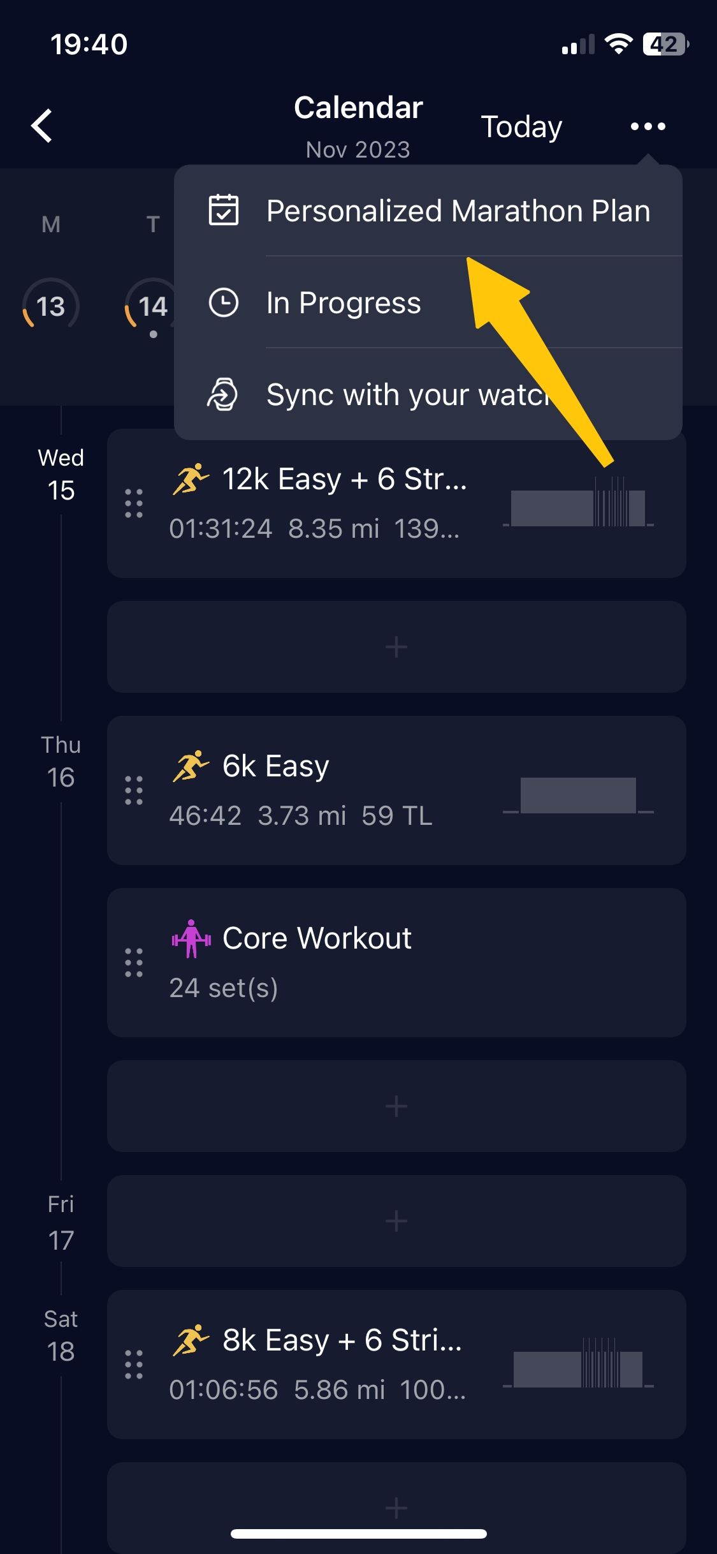Tap the clock icon beside In Progress
The image size is (717, 1554).
224,302
